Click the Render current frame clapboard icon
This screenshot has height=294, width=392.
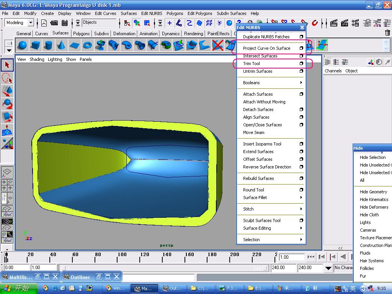[334, 23]
